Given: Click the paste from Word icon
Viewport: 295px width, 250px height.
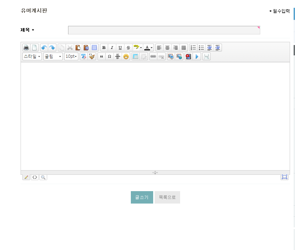Looking at the screenshot, I should coord(86,48).
